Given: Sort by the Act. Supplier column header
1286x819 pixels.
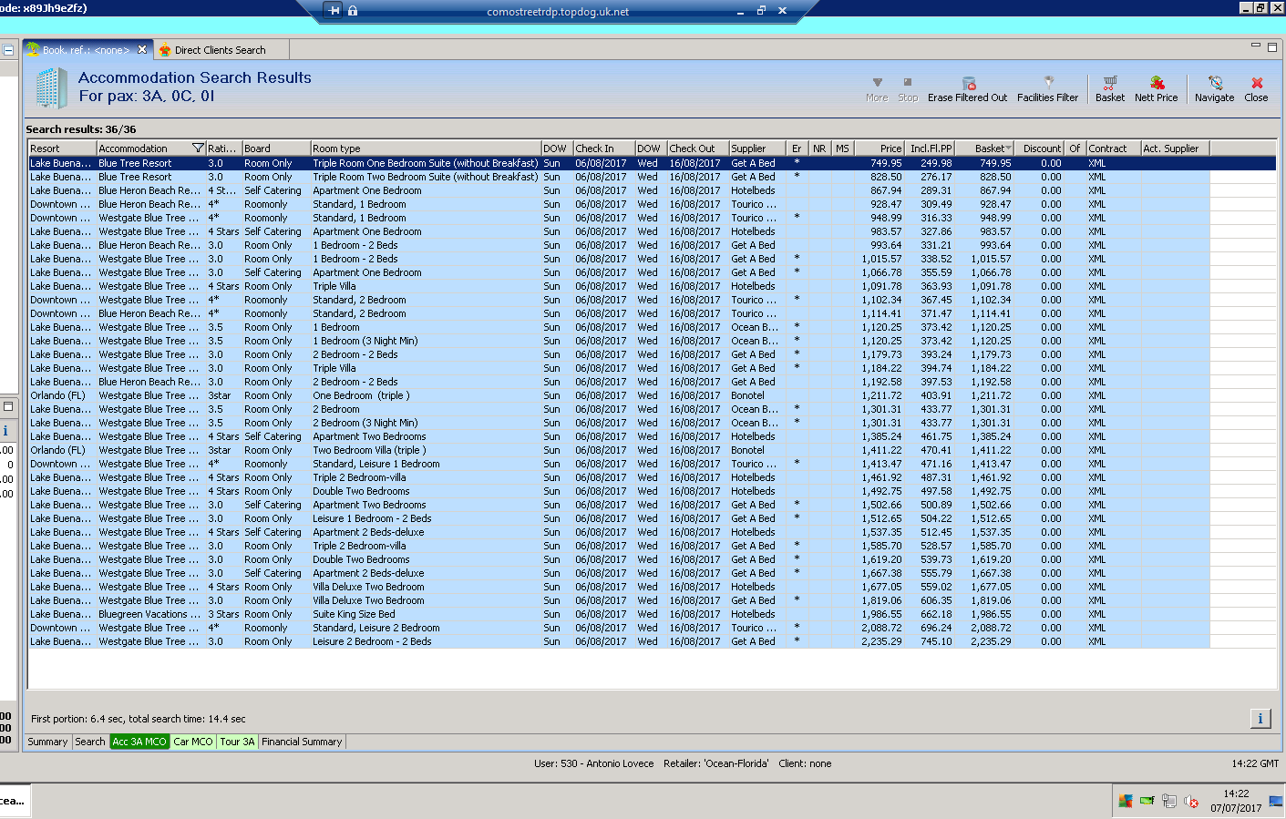Looking at the screenshot, I should [x=1176, y=148].
